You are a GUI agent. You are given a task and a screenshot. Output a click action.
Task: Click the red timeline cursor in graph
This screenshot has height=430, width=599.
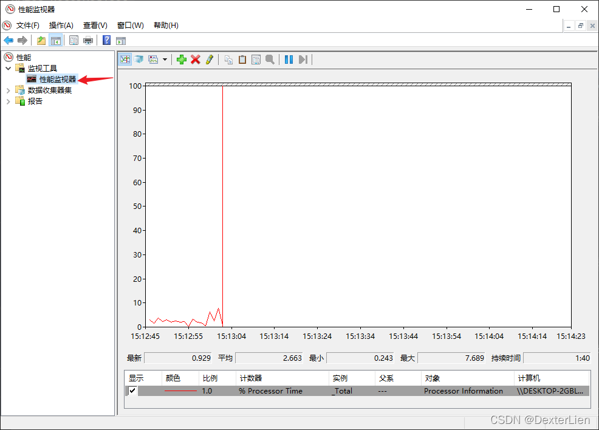[x=223, y=206]
